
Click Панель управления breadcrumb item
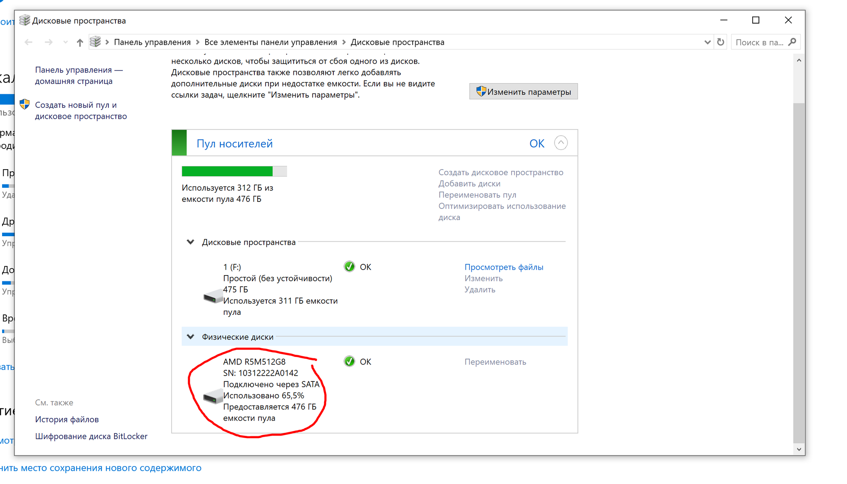pos(152,42)
